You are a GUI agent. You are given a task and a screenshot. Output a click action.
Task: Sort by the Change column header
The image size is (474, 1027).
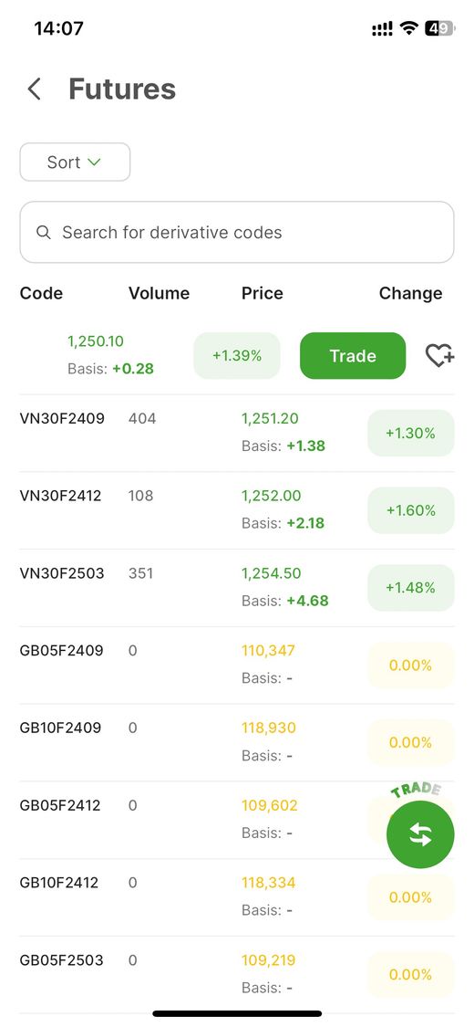click(410, 293)
